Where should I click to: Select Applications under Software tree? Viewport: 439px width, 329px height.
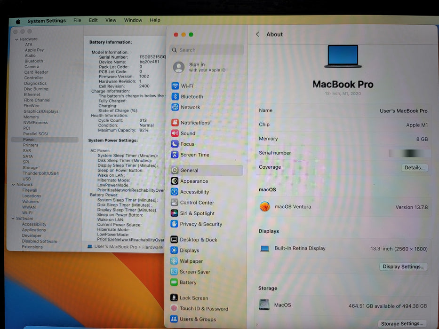click(x=34, y=230)
